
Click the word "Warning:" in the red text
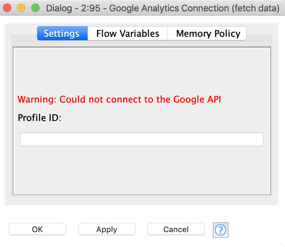[x=37, y=99]
